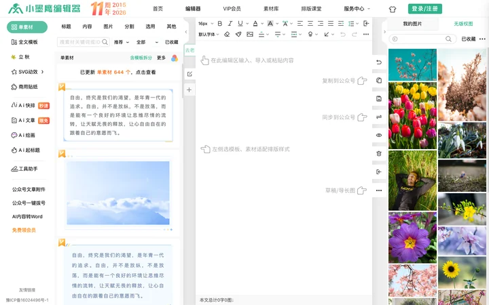Click trash clear icon in side toolbar
Screen dimensions: 489x305
pos(379,153)
